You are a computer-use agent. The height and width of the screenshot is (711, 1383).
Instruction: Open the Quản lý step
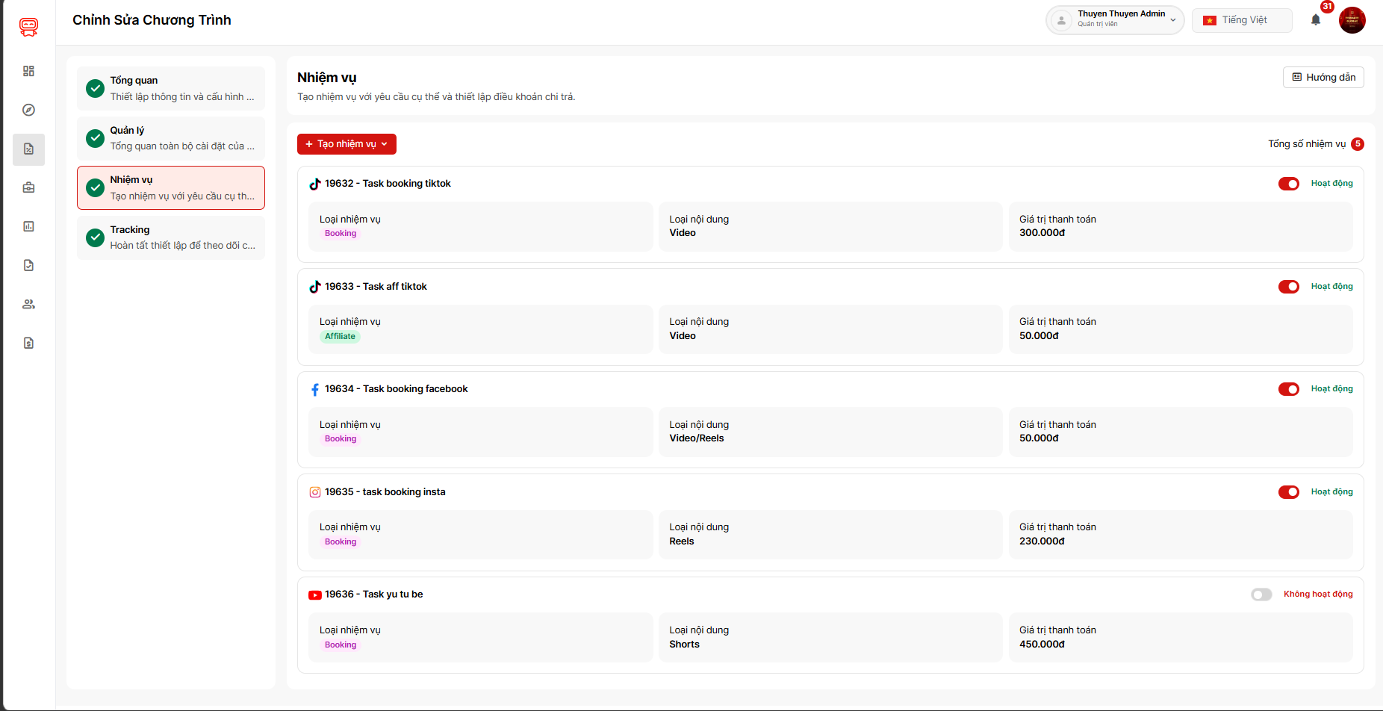171,138
